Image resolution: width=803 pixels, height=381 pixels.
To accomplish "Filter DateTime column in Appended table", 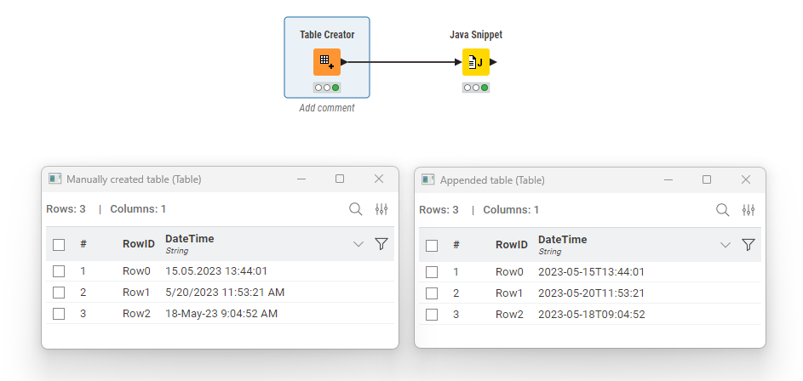I will 749,244.
